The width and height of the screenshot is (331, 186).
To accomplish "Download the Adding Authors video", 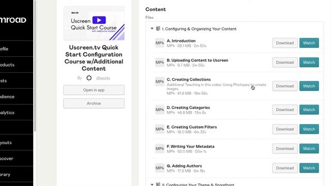I will pyautogui.click(x=285, y=168).
